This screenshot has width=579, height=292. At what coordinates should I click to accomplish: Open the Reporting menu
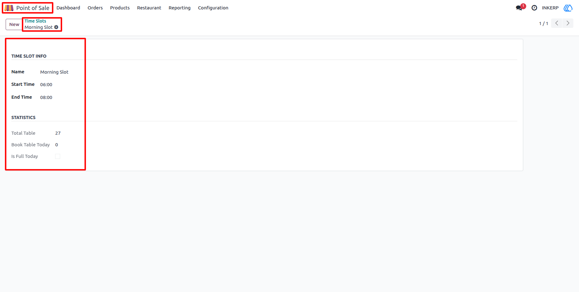coord(180,8)
